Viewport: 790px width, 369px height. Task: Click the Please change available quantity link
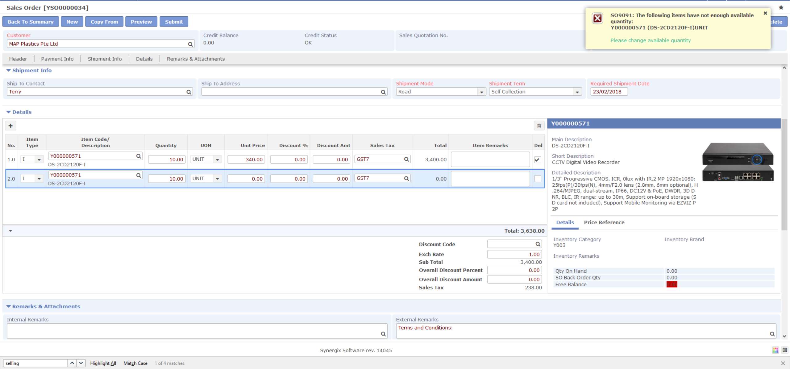coord(650,40)
